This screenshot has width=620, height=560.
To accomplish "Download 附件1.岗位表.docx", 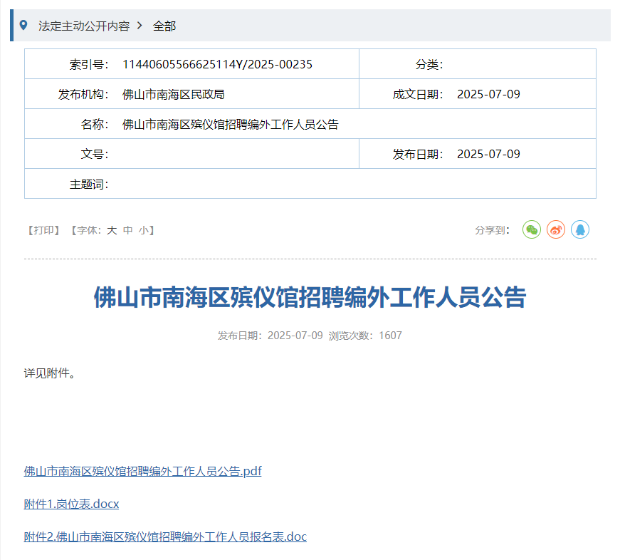I will point(72,504).
